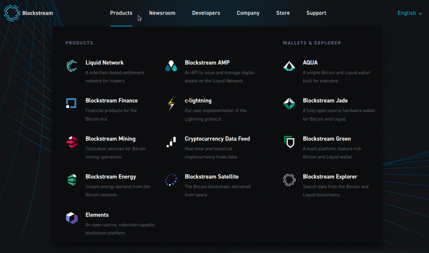Click the Blockstream Jade icon
429x253 pixels.
point(289,104)
